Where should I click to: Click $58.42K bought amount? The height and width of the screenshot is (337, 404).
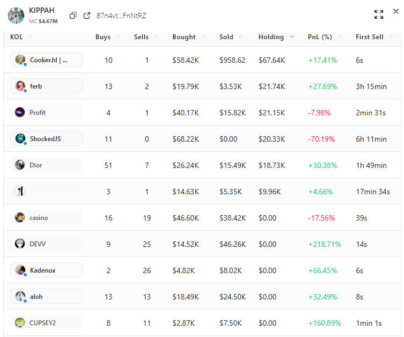coord(186,60)
